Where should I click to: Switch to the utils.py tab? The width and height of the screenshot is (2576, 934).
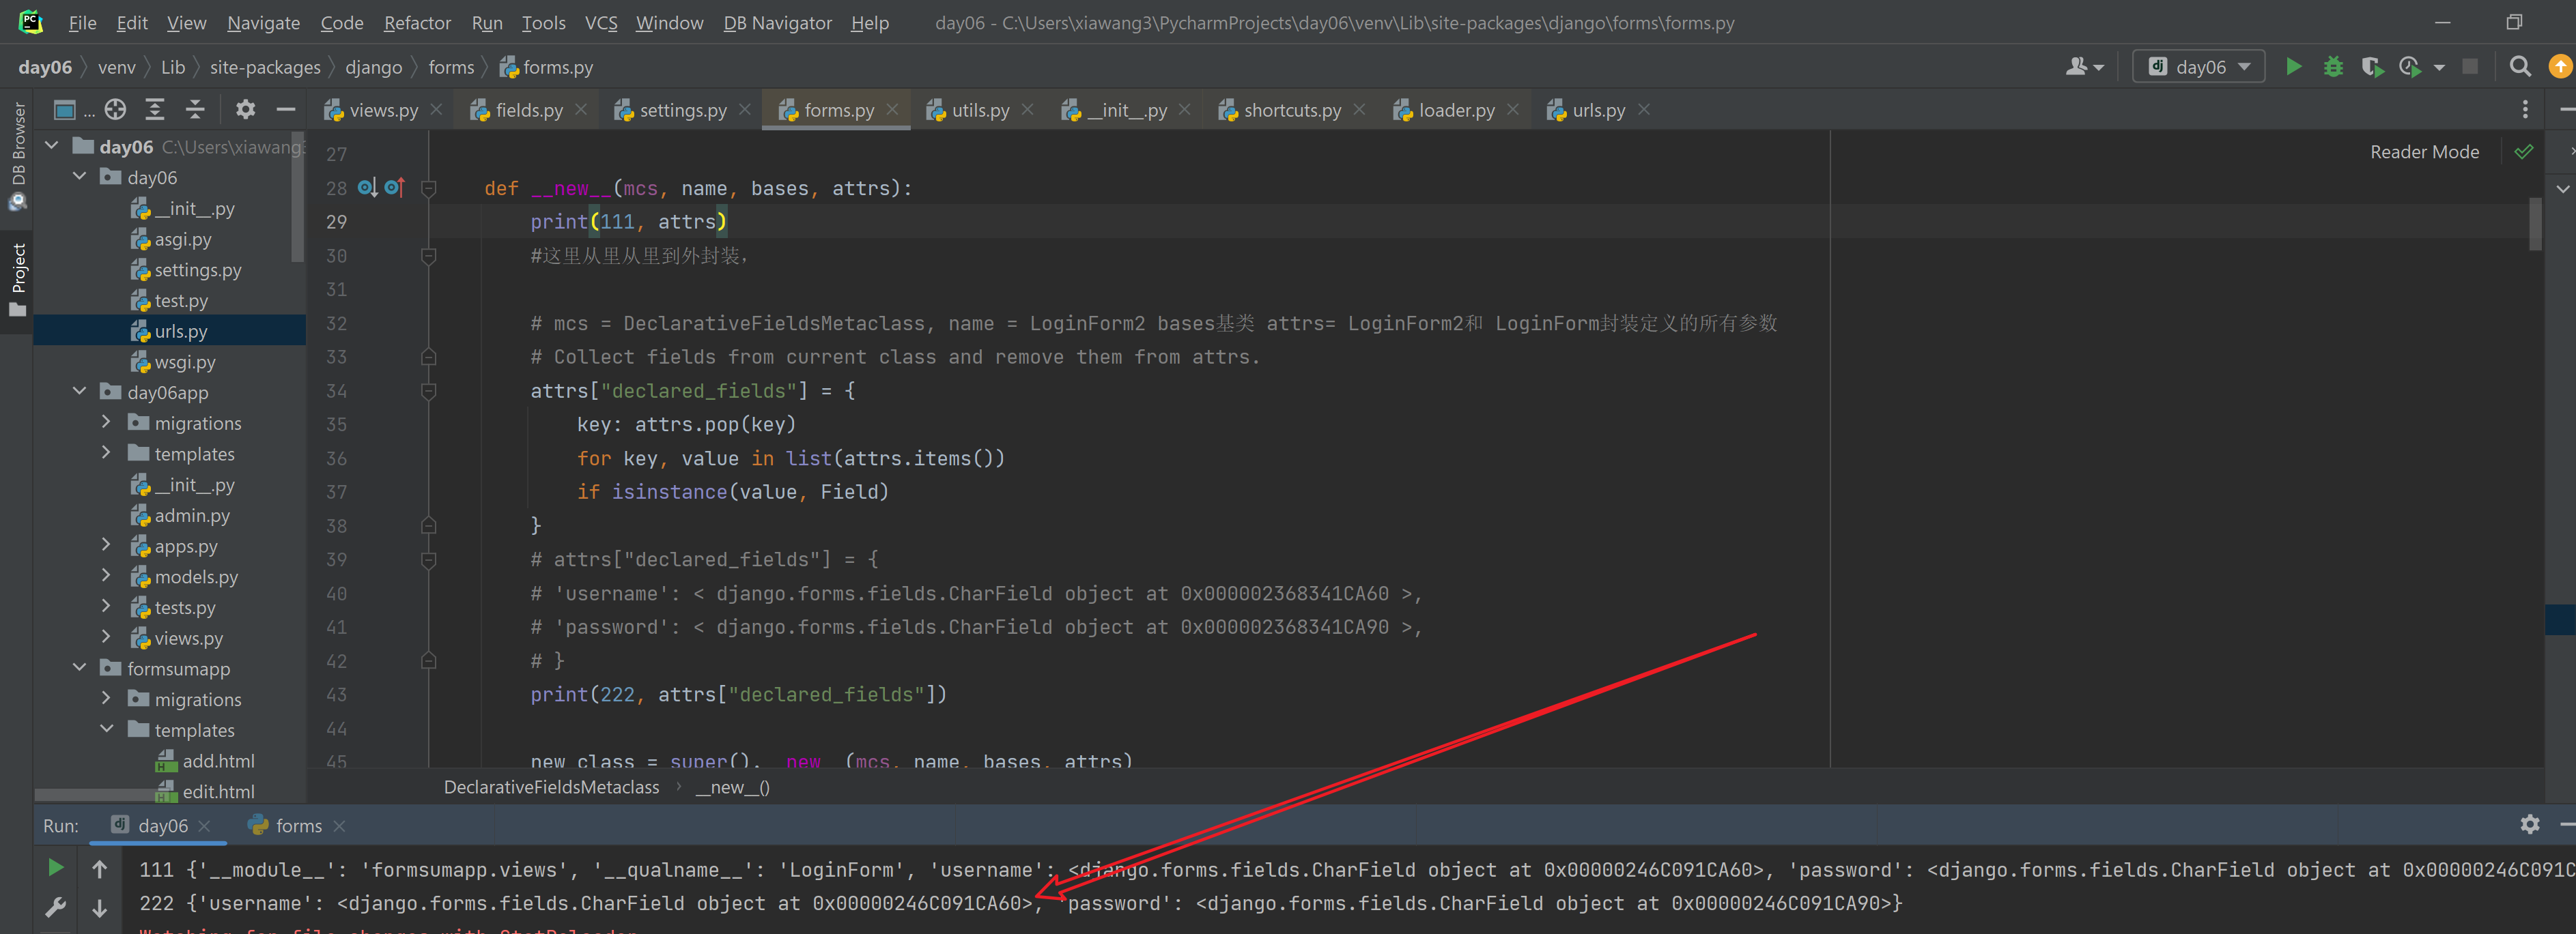coord(979,110)
